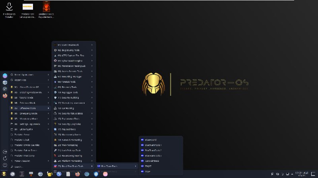Open 22) Reverse Engineering submenu
The height and width of the screenshot is (178, 318).
point(74,155)
